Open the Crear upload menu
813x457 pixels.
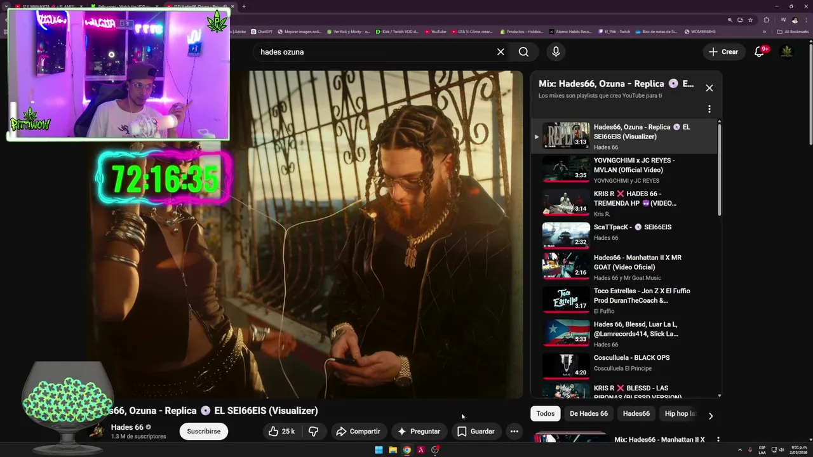[723, 52]
